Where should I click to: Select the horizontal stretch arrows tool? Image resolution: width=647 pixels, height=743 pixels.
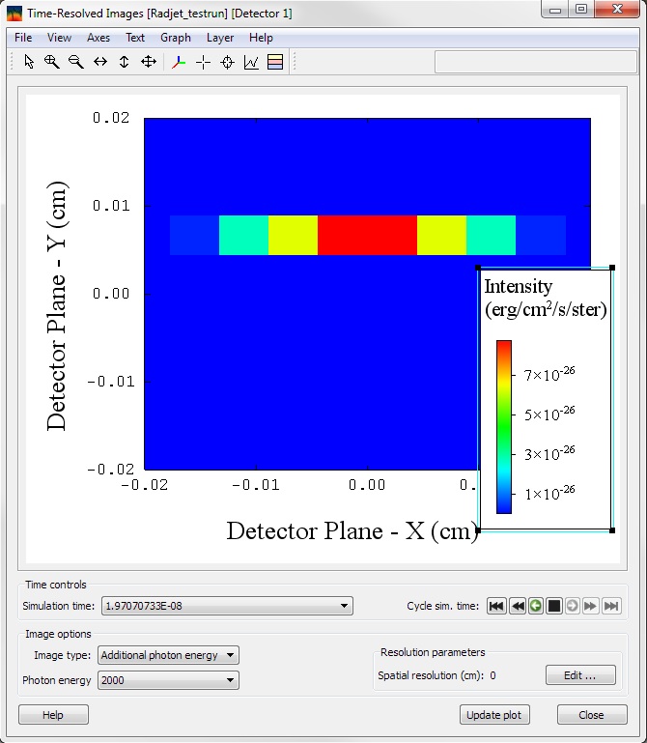(x=99, y=62)
